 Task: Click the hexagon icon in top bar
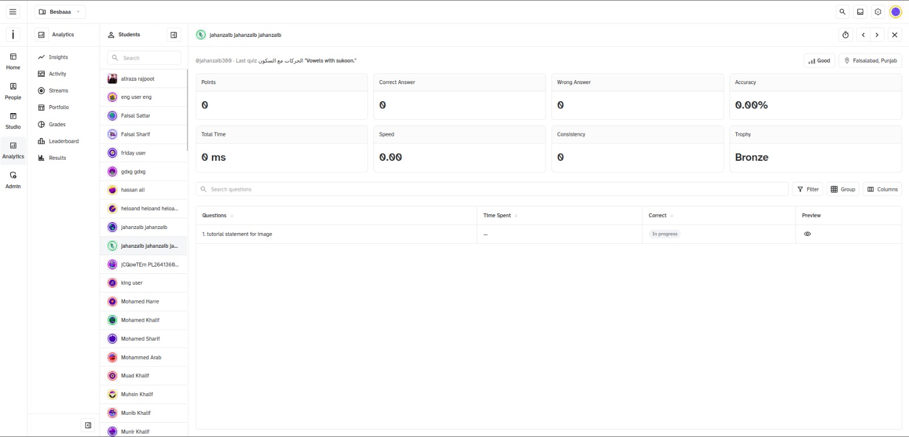pyautogui.click(x=878, y=11)
